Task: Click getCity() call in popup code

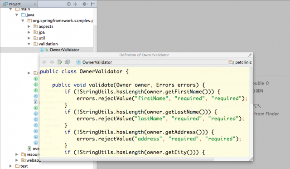Action: (x=179, y=152)
